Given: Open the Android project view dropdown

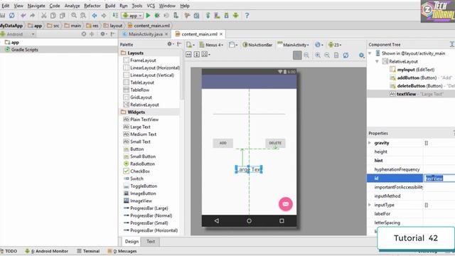Looking at the screenshot, I should (17, 34).
